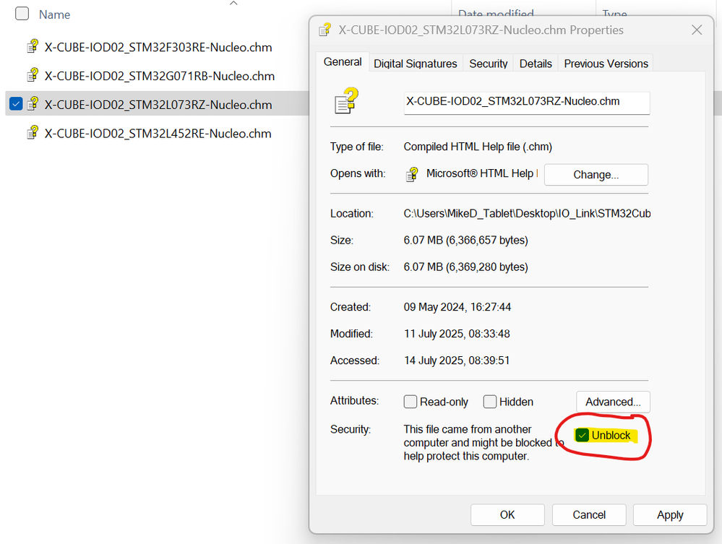Image resolution: width=722 pixels, height=544 pixels.
Task: Click the help file icon in the dialog title bar
Action: tap(325, 30)
